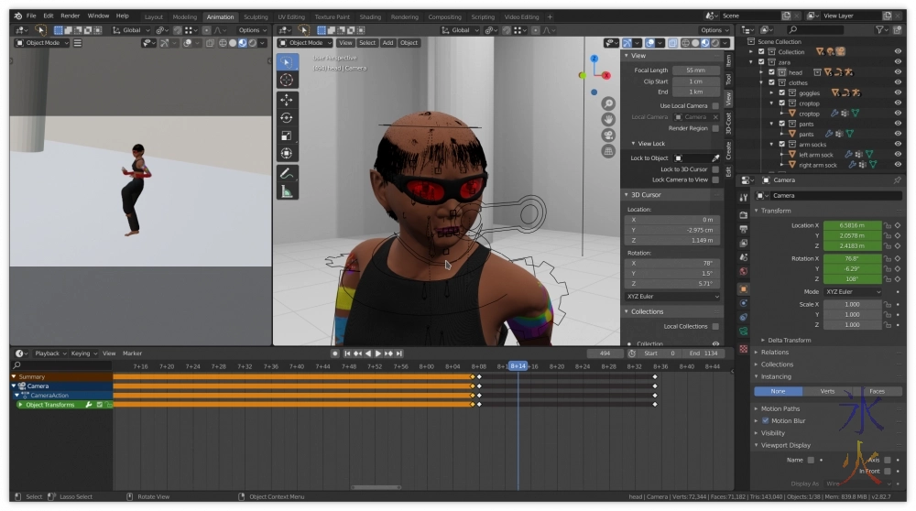916x511 pixels.
Task: Pick the Rotate tool
Action: coord(287,118)
